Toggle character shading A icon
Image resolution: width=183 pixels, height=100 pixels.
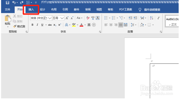89,25
